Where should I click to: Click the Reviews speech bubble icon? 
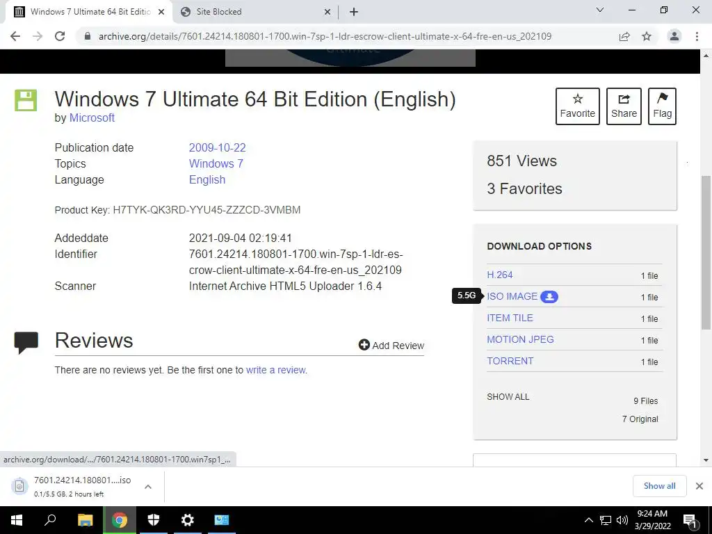click(26, 342)
